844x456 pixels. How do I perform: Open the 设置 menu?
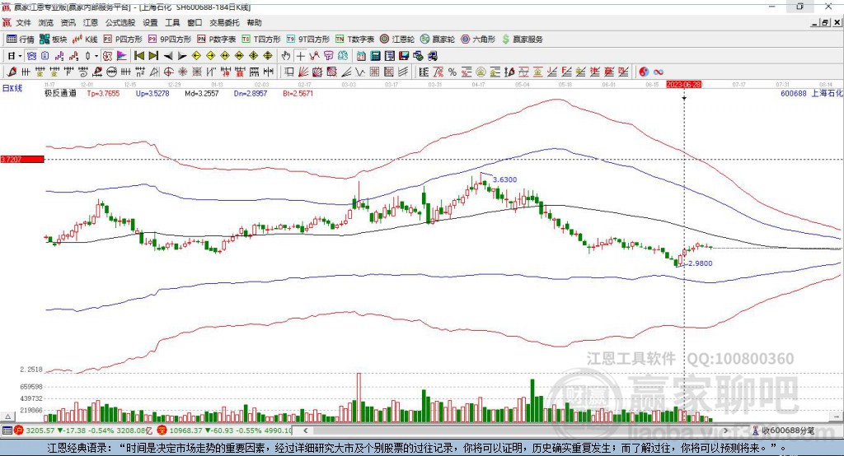(150, 22)
